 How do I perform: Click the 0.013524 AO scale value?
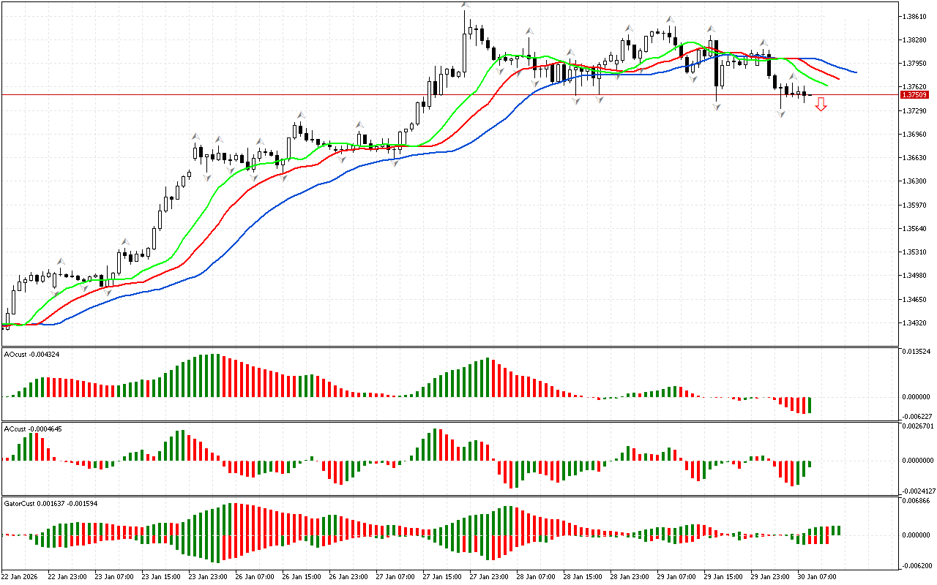916,352
